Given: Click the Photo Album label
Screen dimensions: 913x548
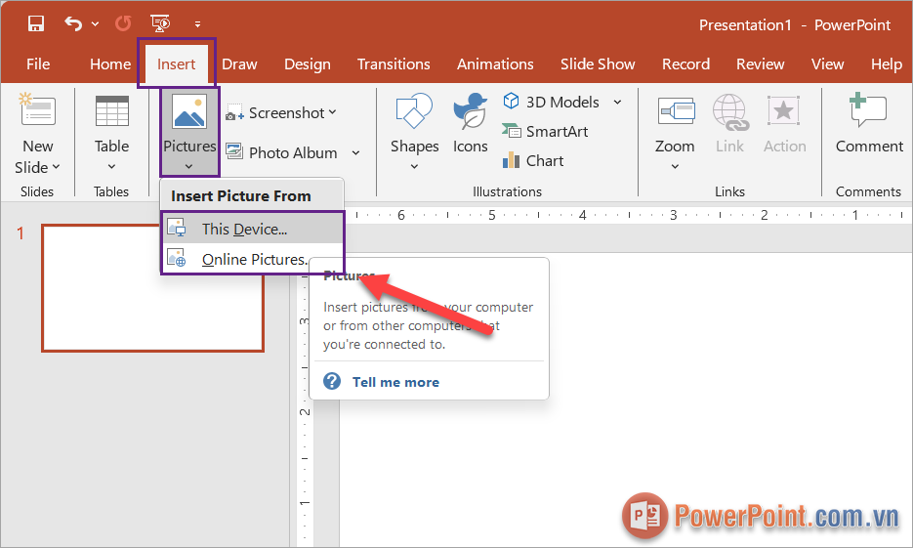Looking at the screenshot, I should pos(293,152).
